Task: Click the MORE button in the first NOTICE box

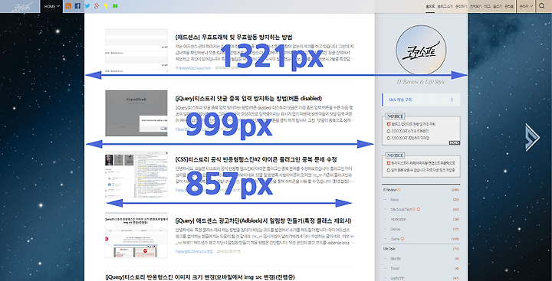Action: click(455, 142)
